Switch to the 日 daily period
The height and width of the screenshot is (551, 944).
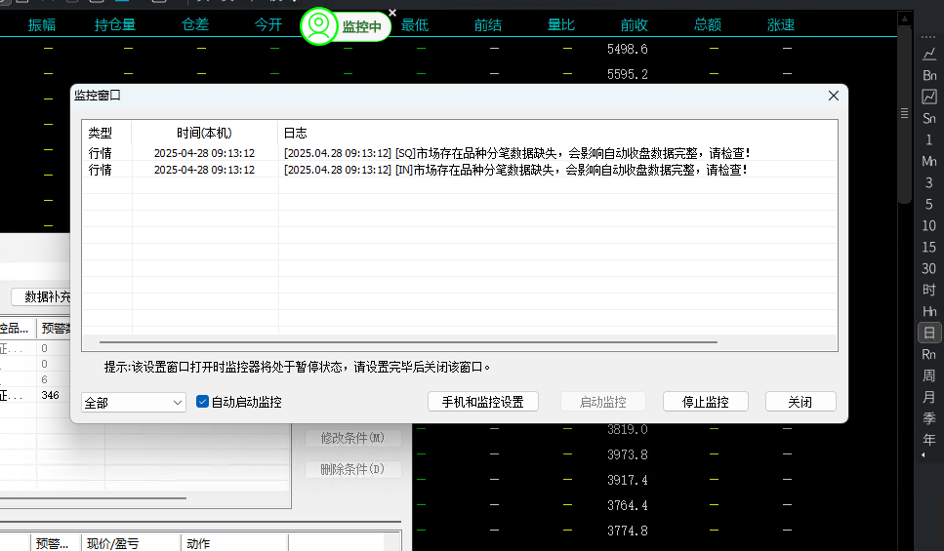coord(929,333)
